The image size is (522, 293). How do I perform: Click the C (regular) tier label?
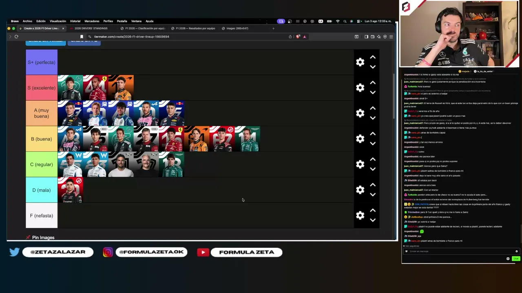click(42, 164)
